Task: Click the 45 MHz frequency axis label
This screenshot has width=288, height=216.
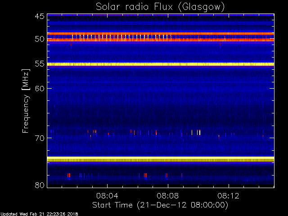Action: 40,17
